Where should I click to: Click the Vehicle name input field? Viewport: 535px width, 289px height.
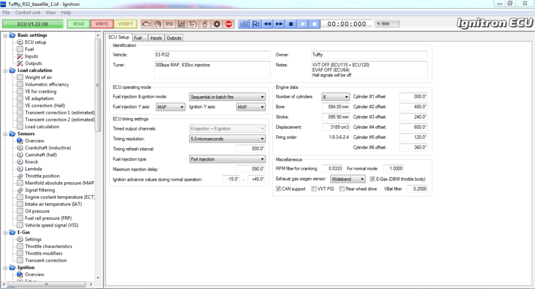click(212, 55)
